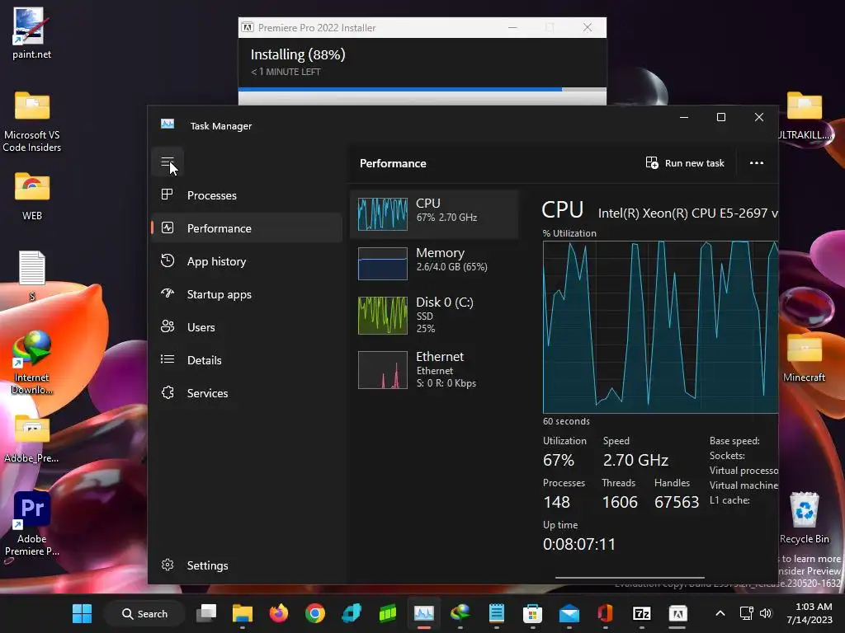Click the network tray icon
The image size is (845, 633).
(746, 613)
